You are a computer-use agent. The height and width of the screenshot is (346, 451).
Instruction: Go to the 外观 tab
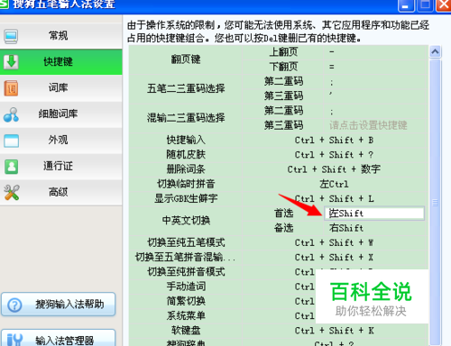pyautogui.click(x=61, y=141)
